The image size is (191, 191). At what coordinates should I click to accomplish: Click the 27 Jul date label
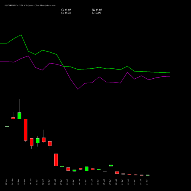tap(147, 182)
